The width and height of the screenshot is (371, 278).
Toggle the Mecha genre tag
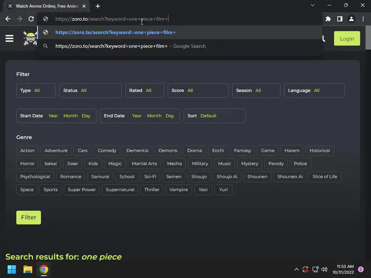coord(174,164)
